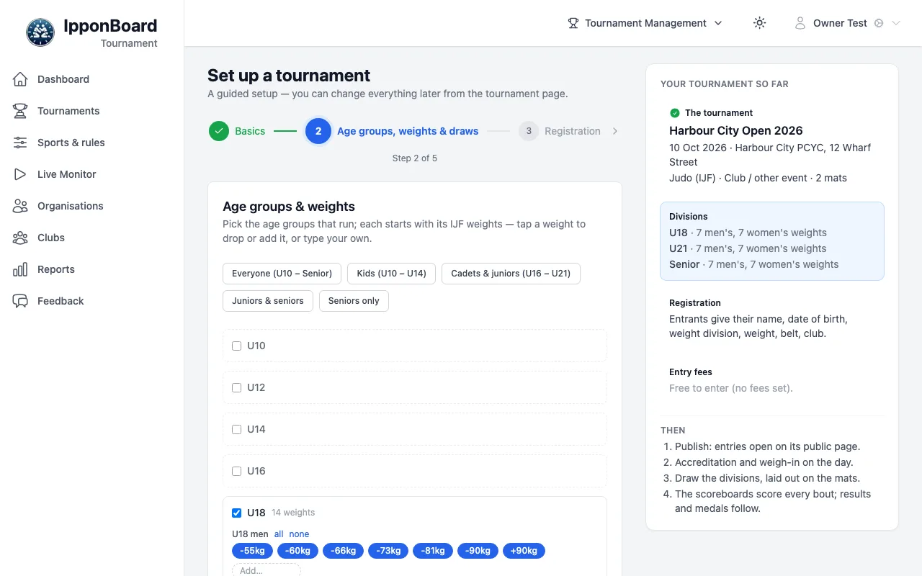Open the Tournament Management dropdown
Screen dimensions: 922x576
click(645, 23)
